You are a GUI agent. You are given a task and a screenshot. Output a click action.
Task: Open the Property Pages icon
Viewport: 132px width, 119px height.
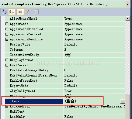click(36, 12)
